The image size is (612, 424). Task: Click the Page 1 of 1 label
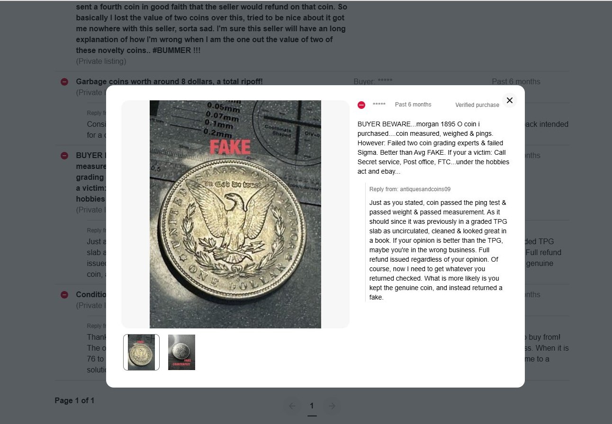(x=74, y=401)
